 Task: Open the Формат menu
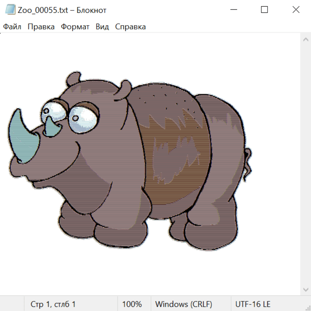[75, 27]
